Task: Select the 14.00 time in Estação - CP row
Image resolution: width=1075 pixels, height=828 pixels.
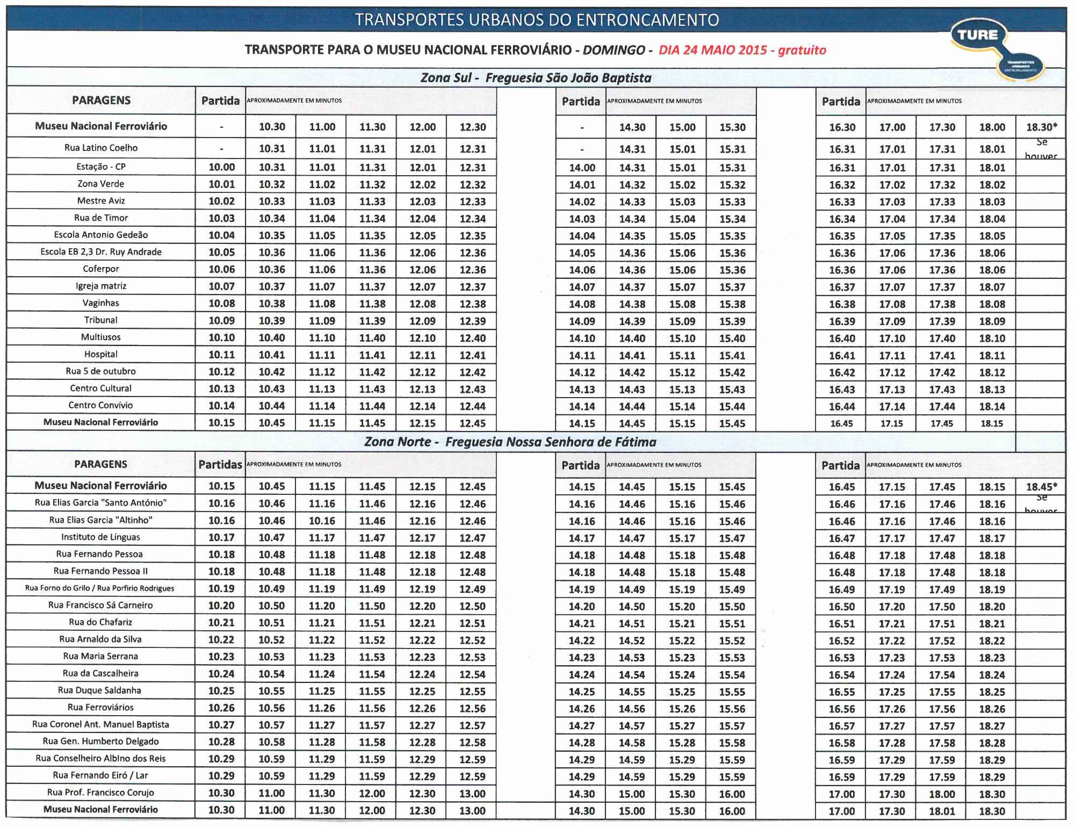Action: click(582, 168)
